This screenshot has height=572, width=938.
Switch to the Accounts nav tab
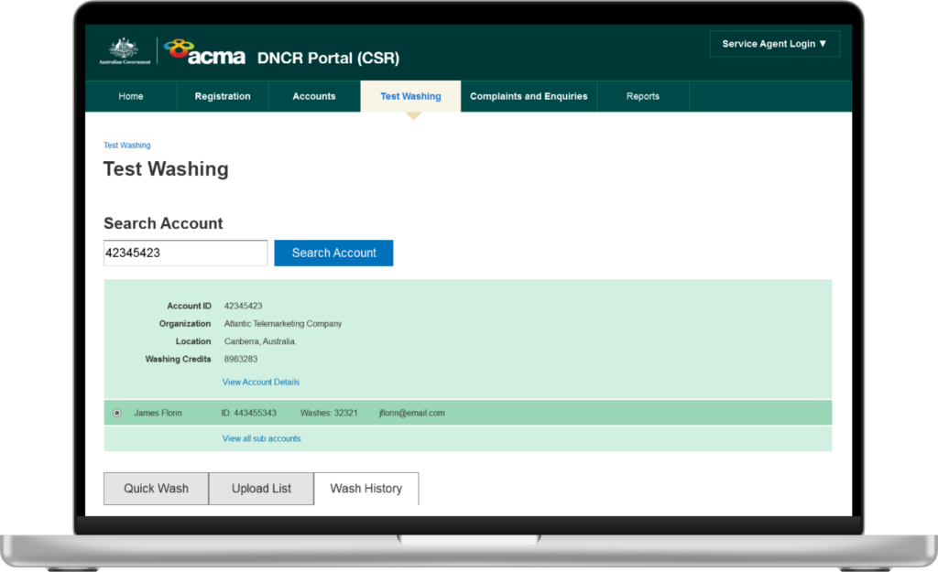coord(314,96)
